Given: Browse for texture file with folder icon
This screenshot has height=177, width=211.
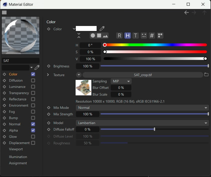Looking at the screenshot, I should coord(206,74).
